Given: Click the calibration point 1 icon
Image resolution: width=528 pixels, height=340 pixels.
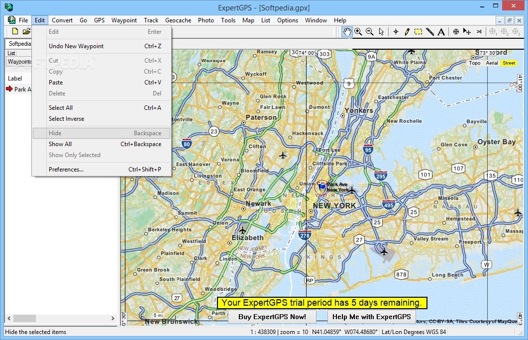Looking at the screenshot, I should pos(493,32).
